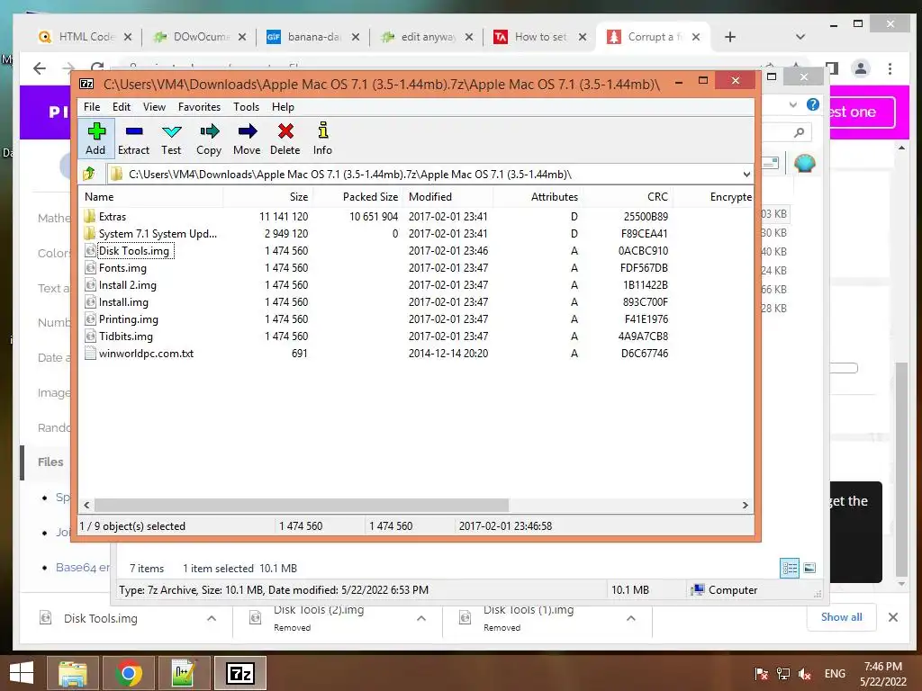Expand the 7-Zip address path dropdown
Image resolution: width=922 pixels, height=691 pixels.
[746, 175]
